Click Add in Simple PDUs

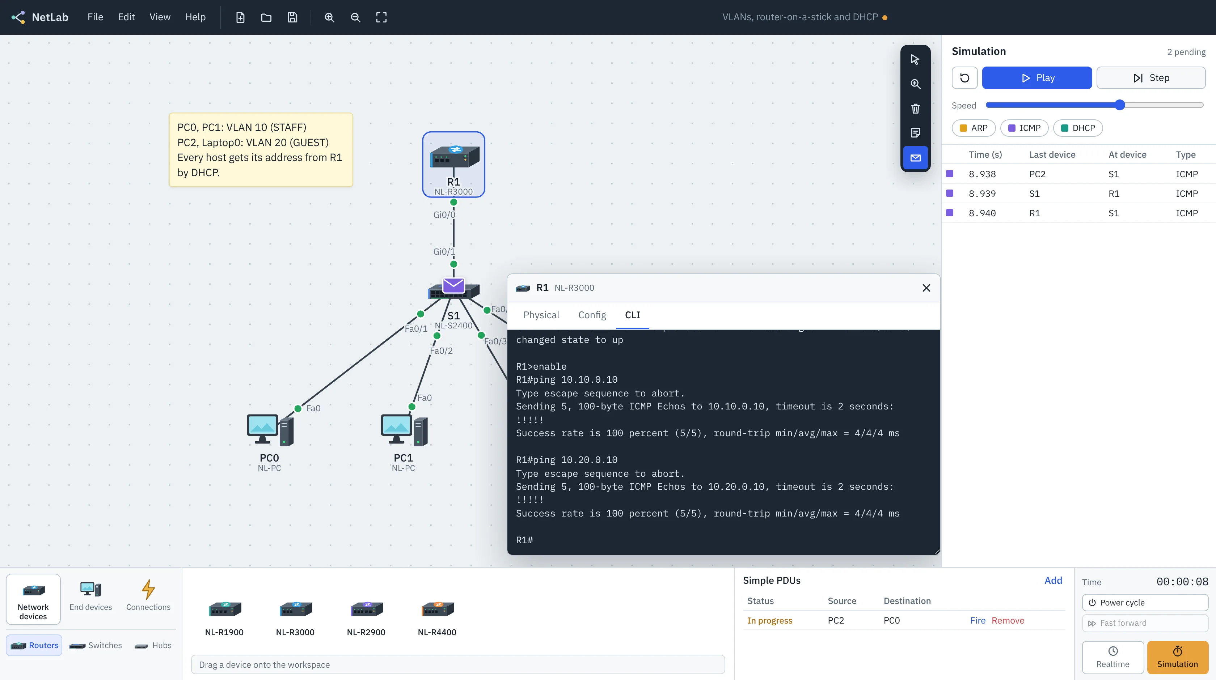(x=1053, y=581)
